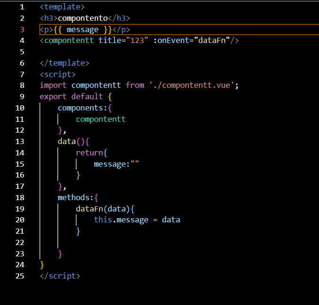The image size is (319, 305).
Task: Click the opening <script> tag
Action: point(58,75)
